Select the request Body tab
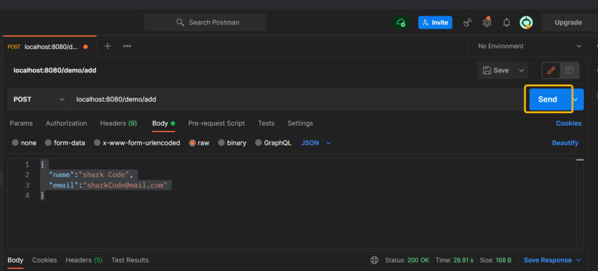The image size is (598, 271). pos(164,123)
